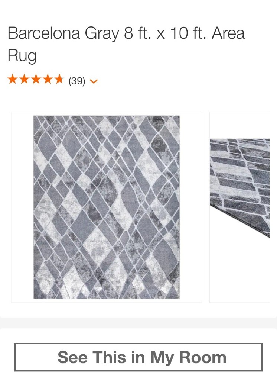Image resolution: width=277 pixels, height=377 pixels.
Task: Tap the white border of main image card
Action: tap(22, 207)
